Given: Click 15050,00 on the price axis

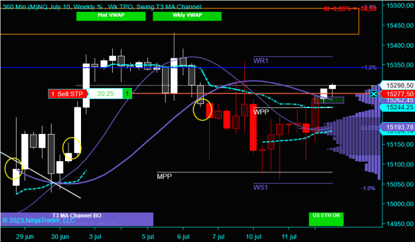Looking at the screenshot, I should (x=400, y=184).
